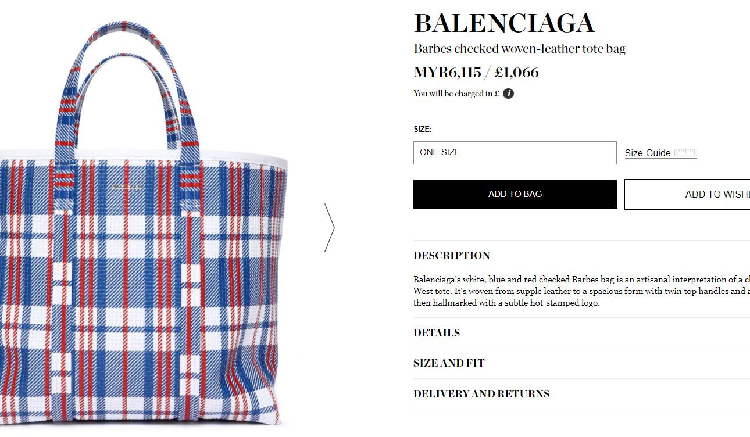Viewport: 750px width, 437px height.
Task: Open the ONE SIZE dropdown
Action: (515, 153)
